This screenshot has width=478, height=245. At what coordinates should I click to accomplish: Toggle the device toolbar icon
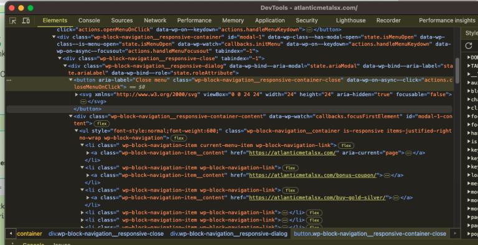[x=26, y=20]
